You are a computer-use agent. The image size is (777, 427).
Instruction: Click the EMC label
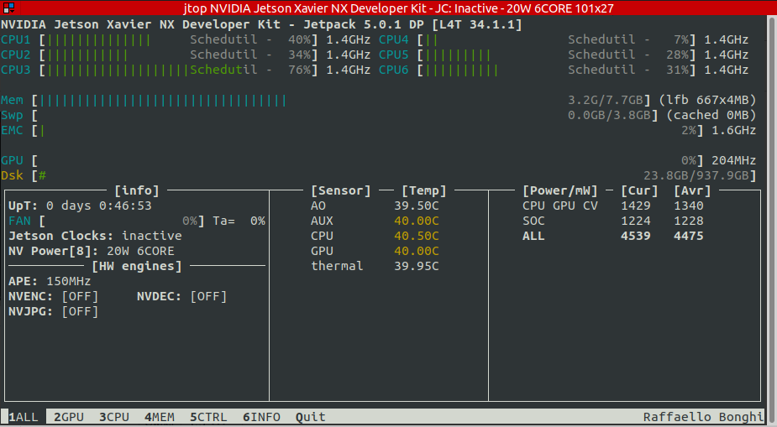[x=12, y=130]
